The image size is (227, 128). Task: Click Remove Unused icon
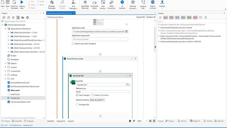(x=133, y=2)
